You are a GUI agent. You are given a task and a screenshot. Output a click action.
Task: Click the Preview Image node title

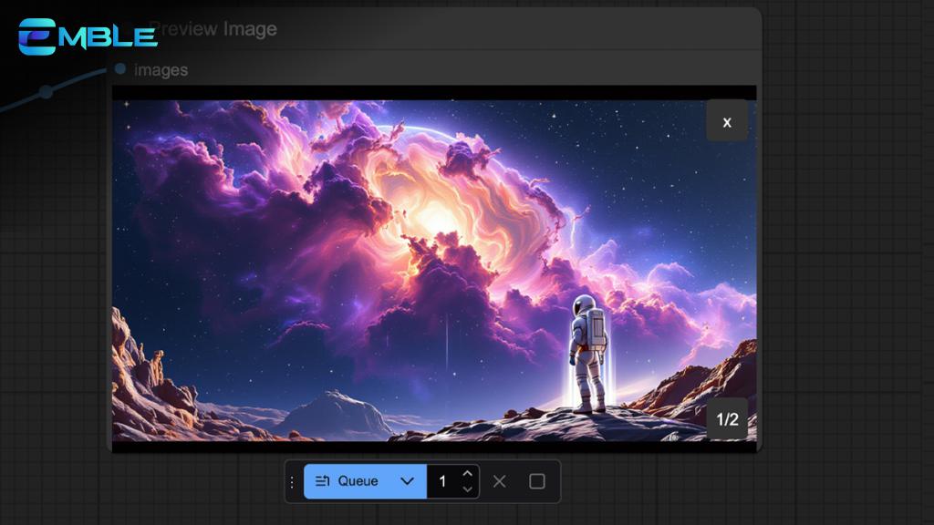[213, 28]
